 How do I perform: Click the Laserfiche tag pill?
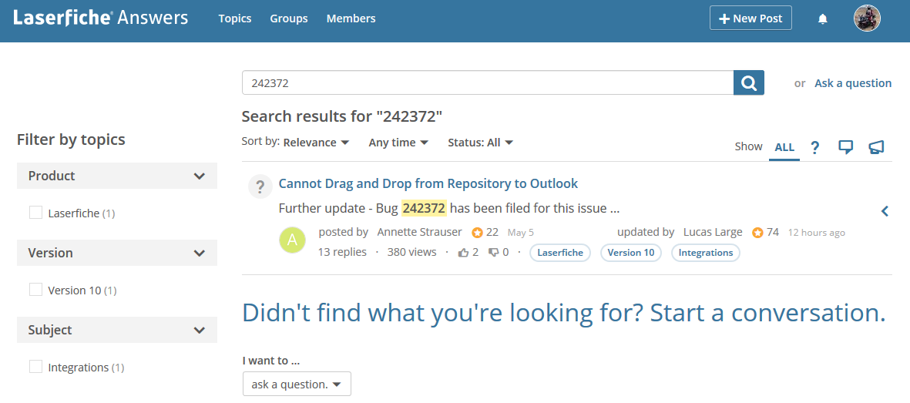[x=560, y=253]
